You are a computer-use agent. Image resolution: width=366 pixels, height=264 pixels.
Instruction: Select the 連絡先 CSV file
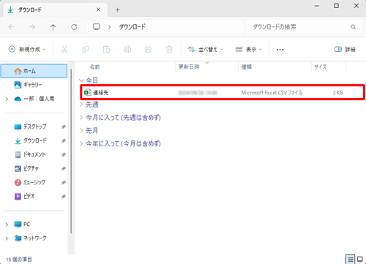pos(223,93)
